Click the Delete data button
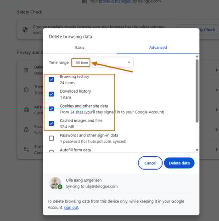The width and height of the screenshot is (219, 221). coord(179,163)
